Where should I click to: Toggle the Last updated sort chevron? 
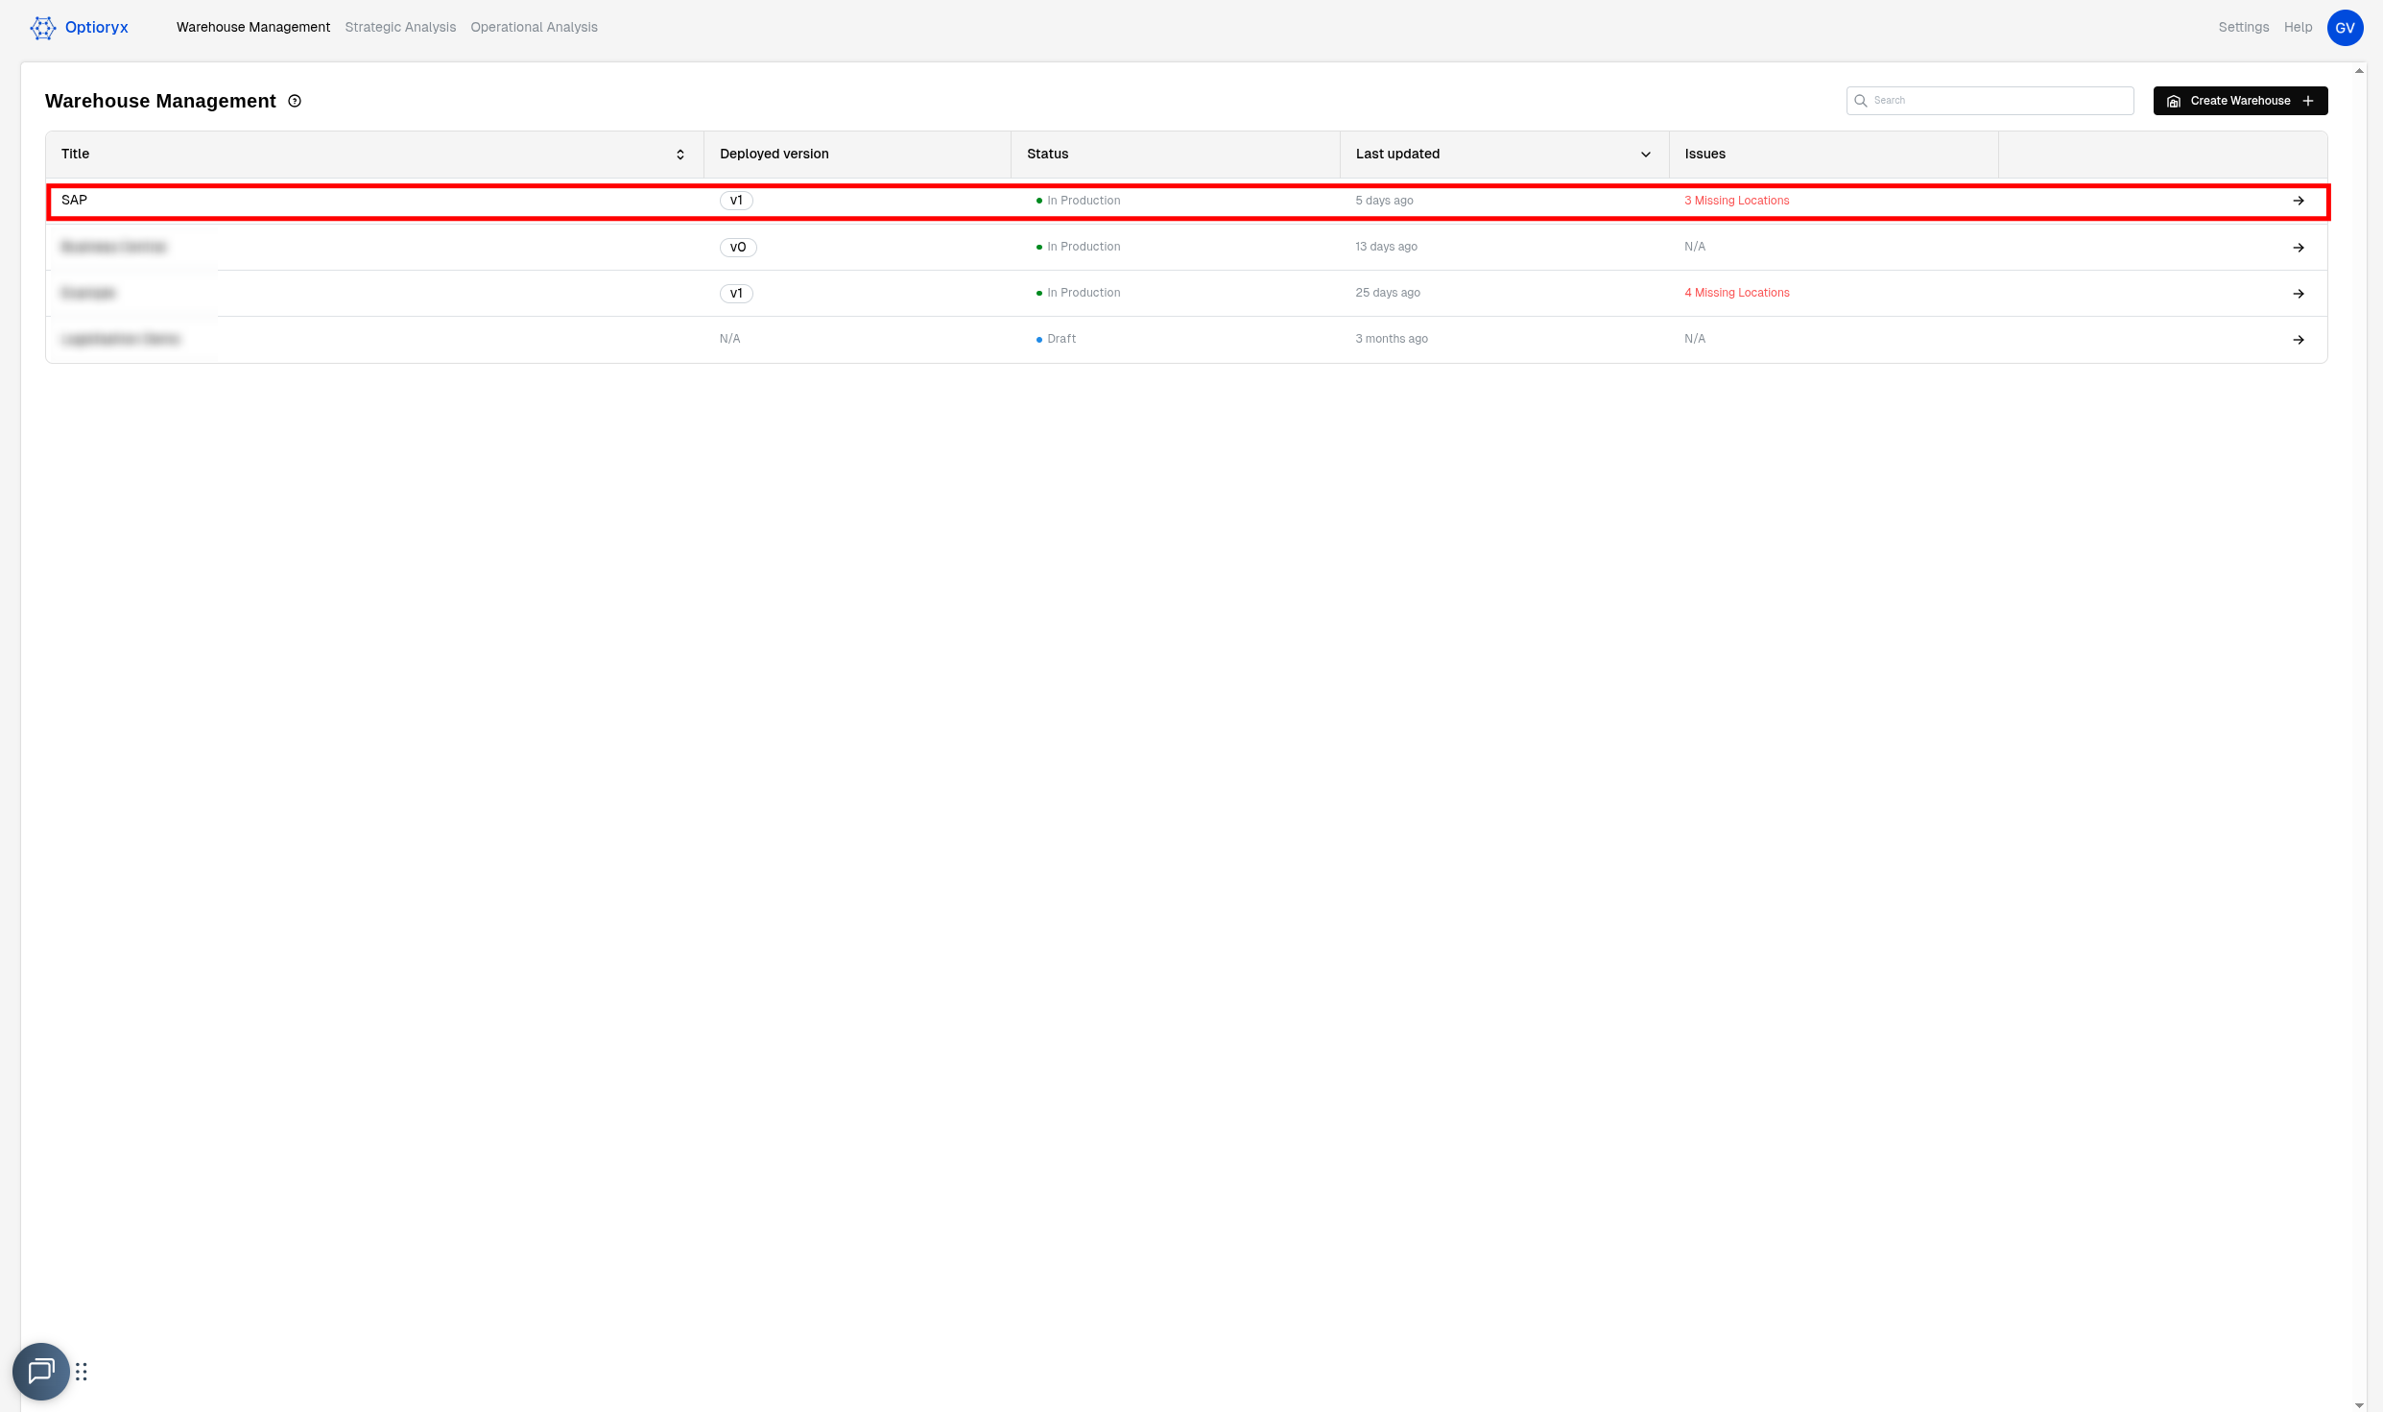click(x=1645, y=155)
